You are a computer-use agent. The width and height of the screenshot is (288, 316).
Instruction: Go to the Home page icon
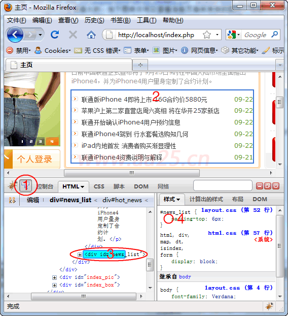[x=91, y=35]
